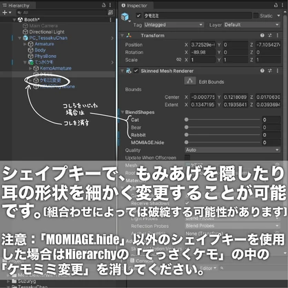
Task: Click the Skinned Mesh Renderer component icon
Action: [129, 71]
